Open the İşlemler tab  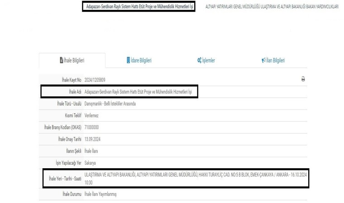click(209, 60)
